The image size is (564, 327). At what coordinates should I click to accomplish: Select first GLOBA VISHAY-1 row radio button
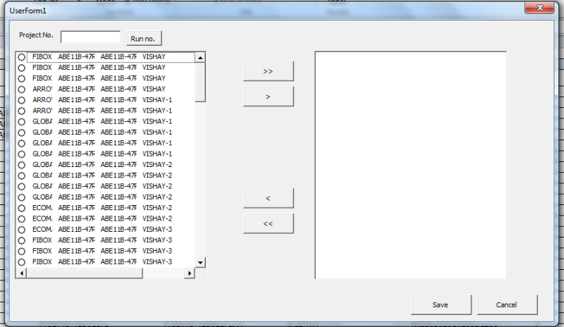(21, 122)
